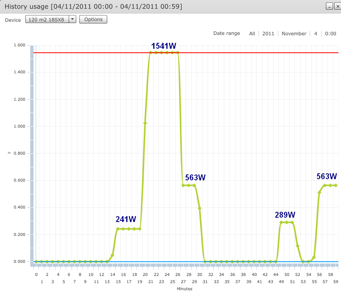Select day 4 in date range

point(316,34)
